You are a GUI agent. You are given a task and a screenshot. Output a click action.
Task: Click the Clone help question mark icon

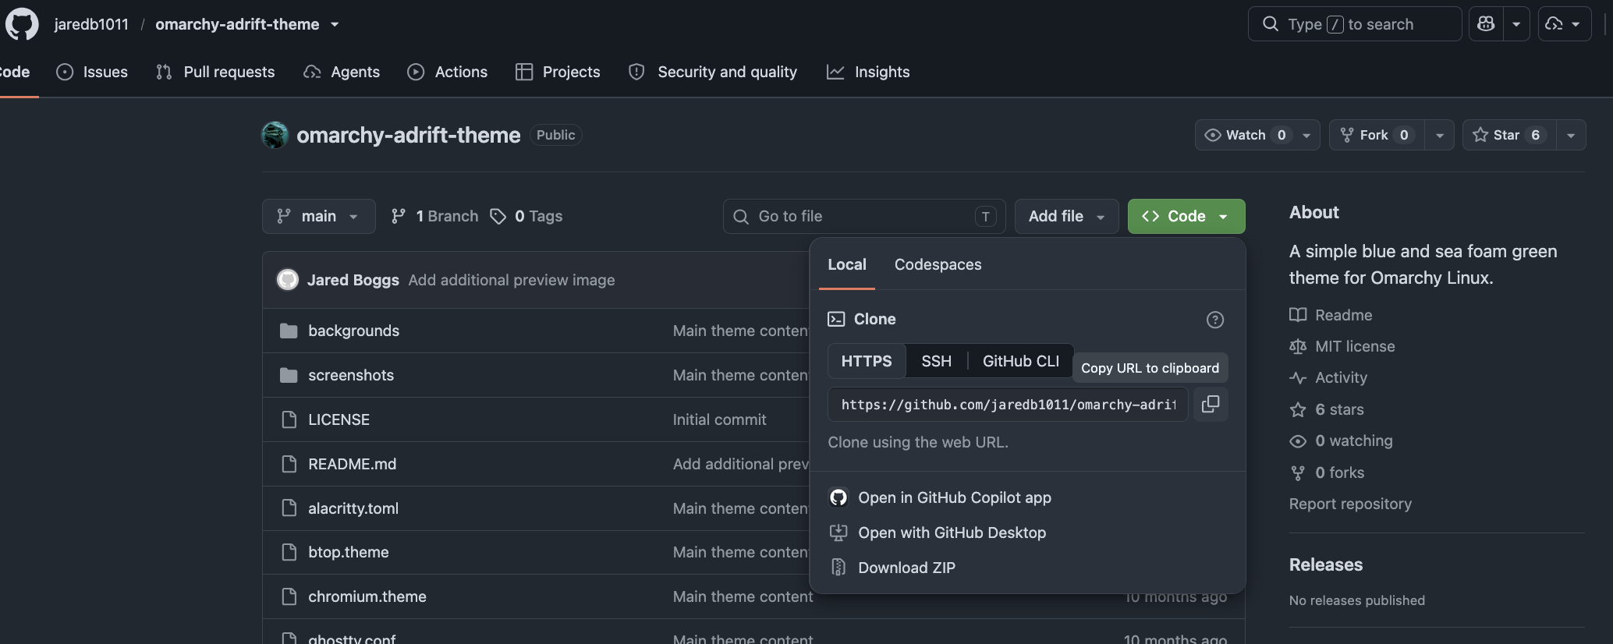pos(1215,320)
